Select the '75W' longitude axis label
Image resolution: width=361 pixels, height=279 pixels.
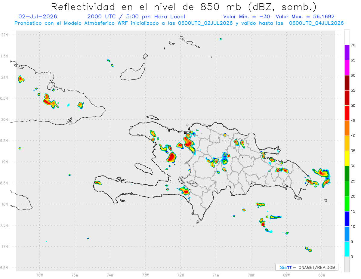tap(75, 275)
